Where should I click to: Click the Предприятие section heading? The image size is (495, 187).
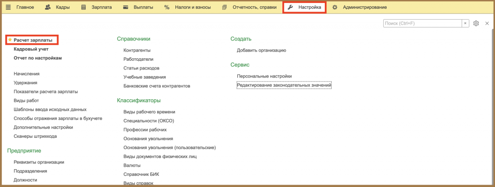click(24, 151)
